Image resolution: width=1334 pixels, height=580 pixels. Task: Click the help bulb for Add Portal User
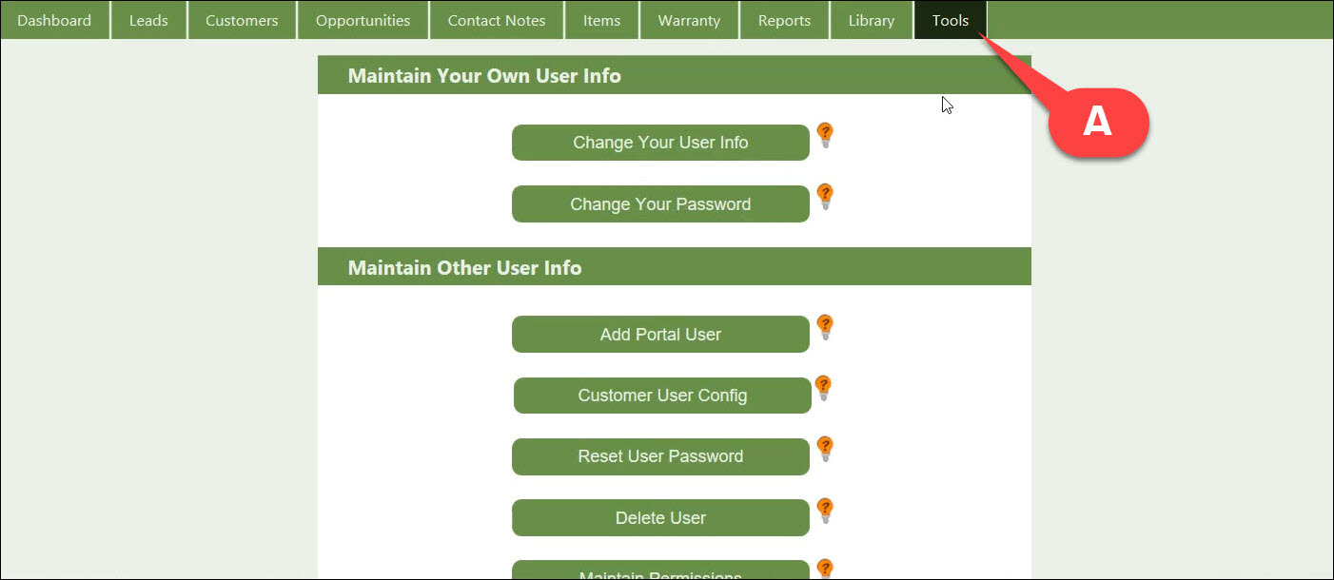[825, 327]
